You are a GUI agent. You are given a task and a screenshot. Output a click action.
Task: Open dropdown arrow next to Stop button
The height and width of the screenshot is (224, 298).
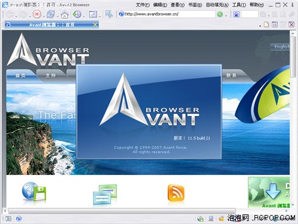(x=44, y=16)
